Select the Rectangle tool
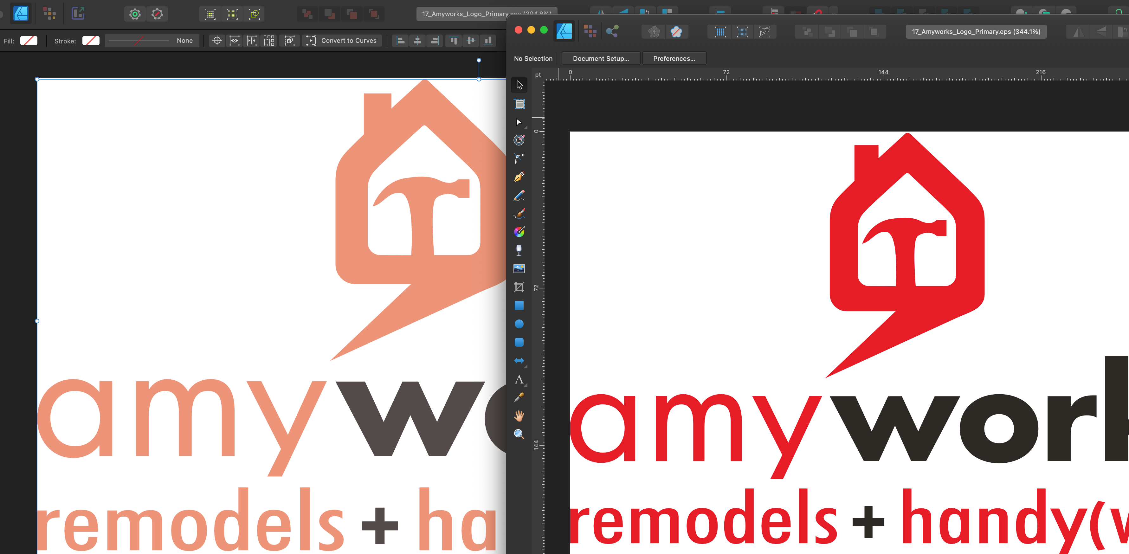The width and height of the screenshot is (1129, 554). (519, 306)
